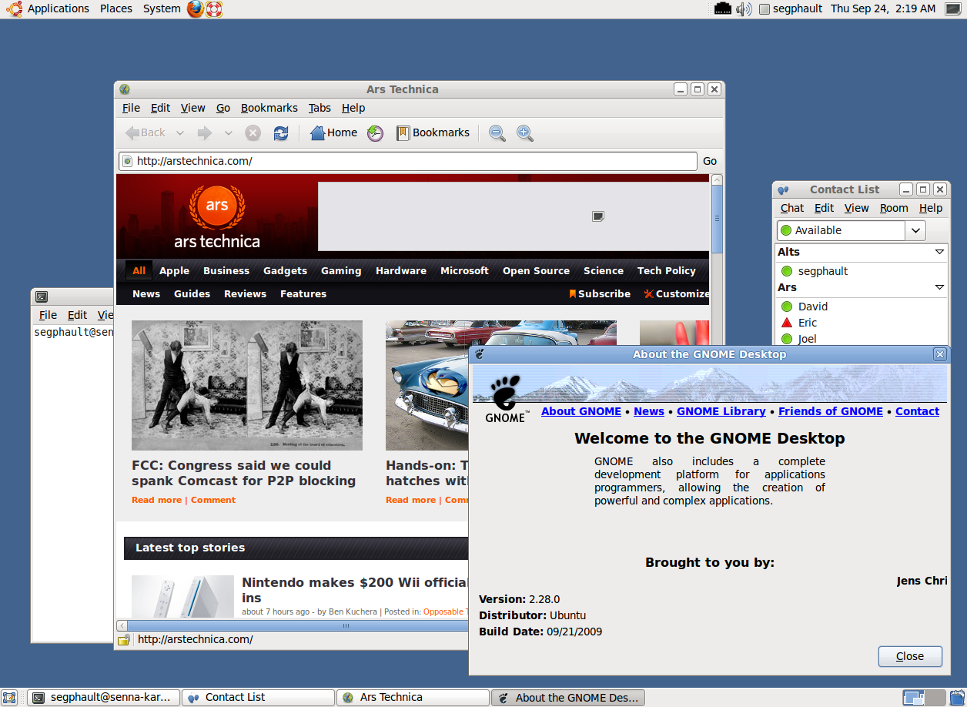Open the Tabs menu in browser
This screenshot has width=967, height=707.
pos(320,108)
